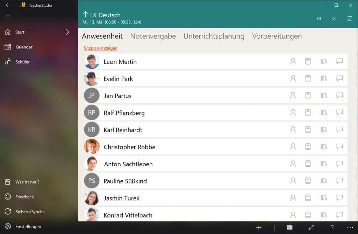Add comment for Jan Partus
358x234 pixels.
click(339, 95)
